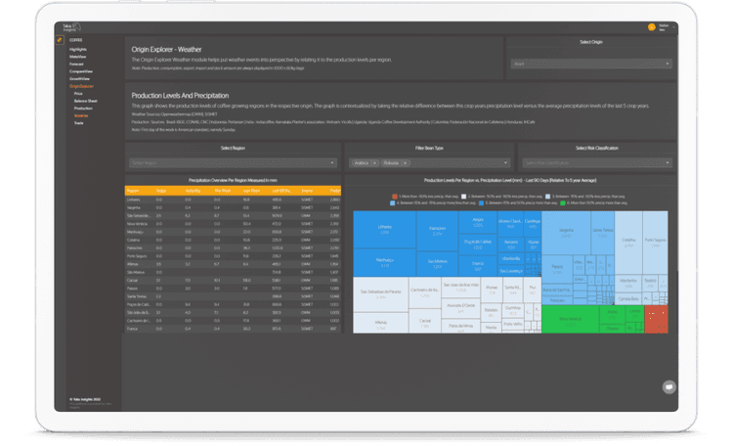Click the Santa Teresa treemap tile
The image size is (733, 446).
[x=603, y=233]
